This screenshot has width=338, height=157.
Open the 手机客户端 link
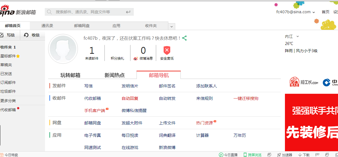pyautogui.click(x=95, y=110)
